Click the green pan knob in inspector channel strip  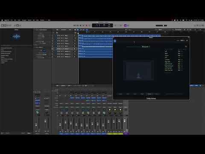37,112
